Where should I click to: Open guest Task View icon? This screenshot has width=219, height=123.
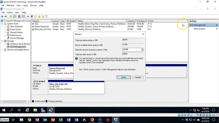pyautogui.click(x=19, y=110)
